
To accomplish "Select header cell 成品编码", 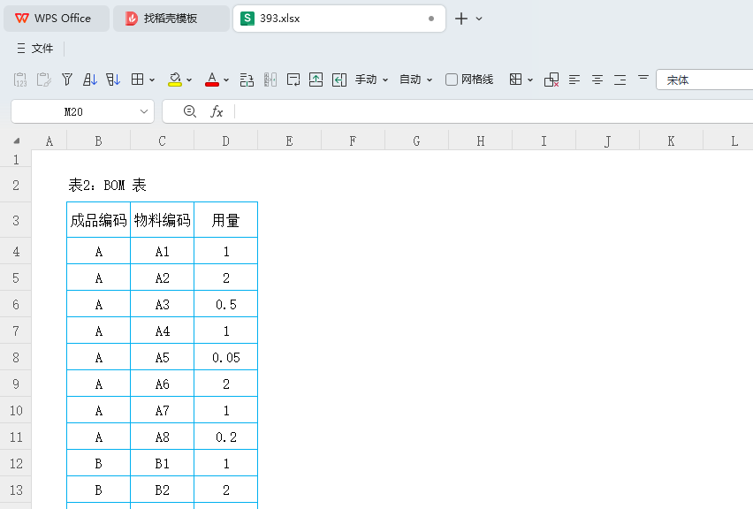I will tap(98, 220).
